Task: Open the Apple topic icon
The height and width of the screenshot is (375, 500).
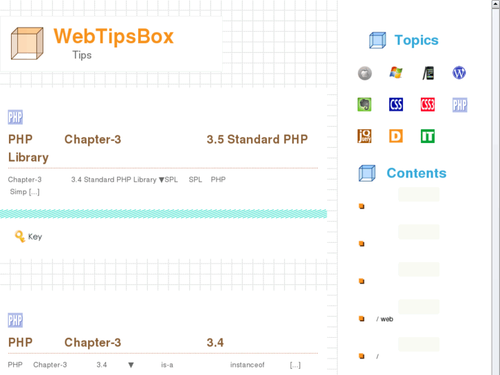Action: click(x=365, y=73)
